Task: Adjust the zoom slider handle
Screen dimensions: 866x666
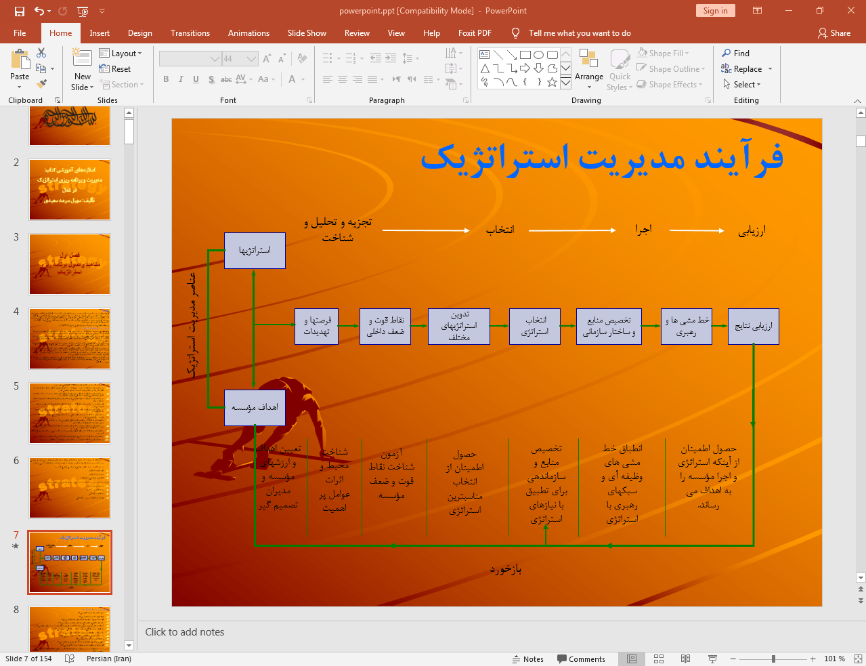Action: coord(773,659)
